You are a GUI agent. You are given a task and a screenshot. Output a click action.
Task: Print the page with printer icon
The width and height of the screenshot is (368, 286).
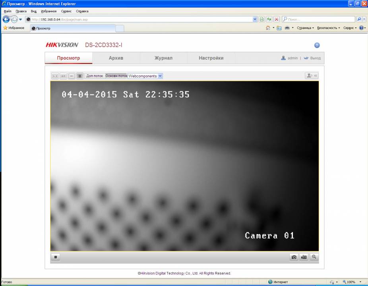pyautogui.click(x=287, y=28)
